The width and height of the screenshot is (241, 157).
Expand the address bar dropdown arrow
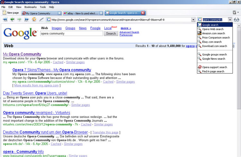193,20
